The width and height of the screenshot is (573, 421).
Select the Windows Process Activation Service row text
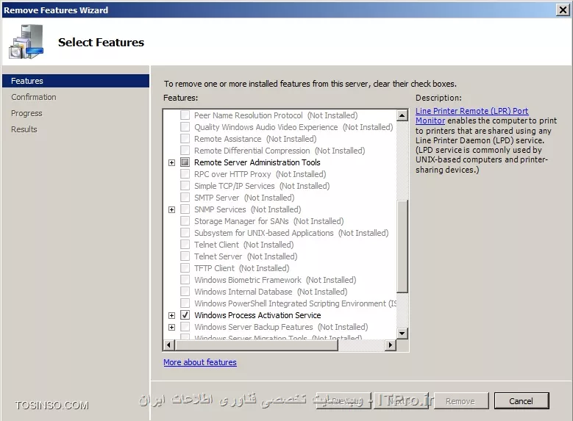coord(257,314)
